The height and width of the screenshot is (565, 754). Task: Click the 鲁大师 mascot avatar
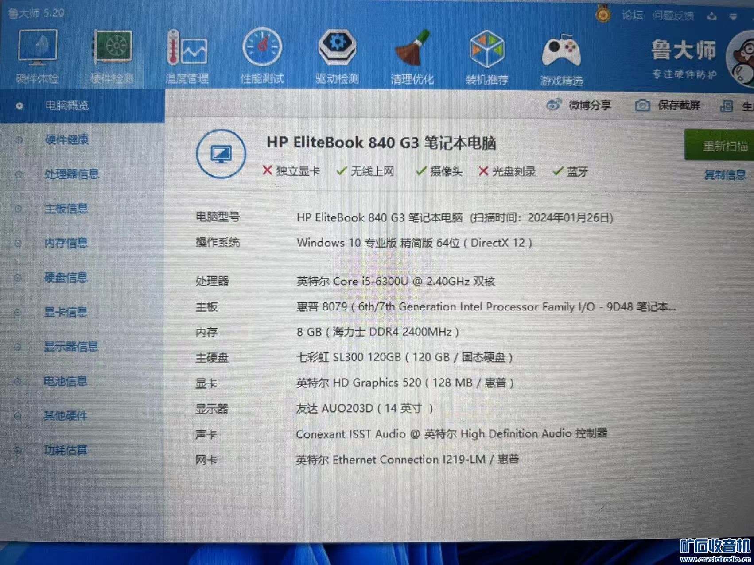coord(741,60)
